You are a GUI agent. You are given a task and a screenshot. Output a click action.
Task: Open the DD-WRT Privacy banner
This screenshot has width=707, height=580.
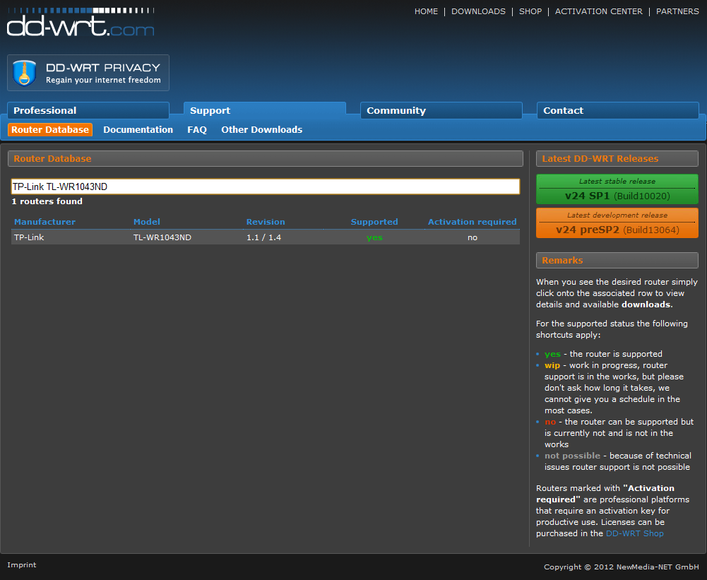click(88, 73)
